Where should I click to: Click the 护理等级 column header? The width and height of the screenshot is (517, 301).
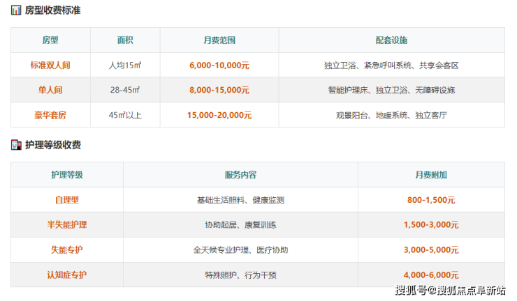67,175
